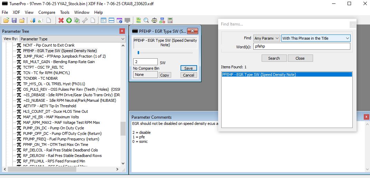Viewport: 370px width, 178px height.
Task: Click the open bin folder icon
Action: [6, 20]
